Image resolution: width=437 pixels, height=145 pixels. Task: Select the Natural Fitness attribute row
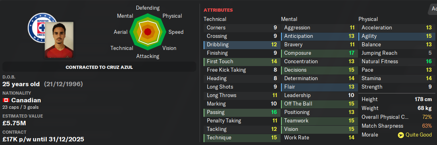397,62
